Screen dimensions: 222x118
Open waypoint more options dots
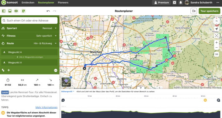coord(55,70)
